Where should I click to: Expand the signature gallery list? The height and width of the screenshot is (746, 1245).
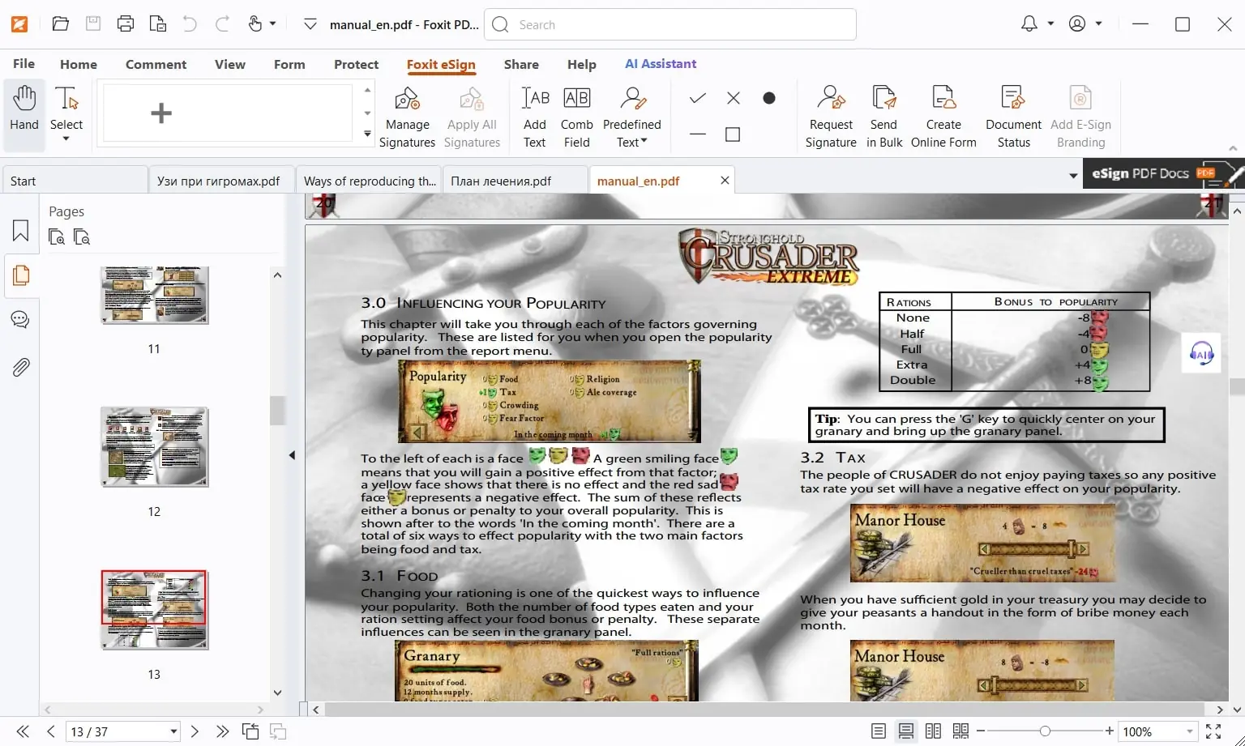[367, 134]
